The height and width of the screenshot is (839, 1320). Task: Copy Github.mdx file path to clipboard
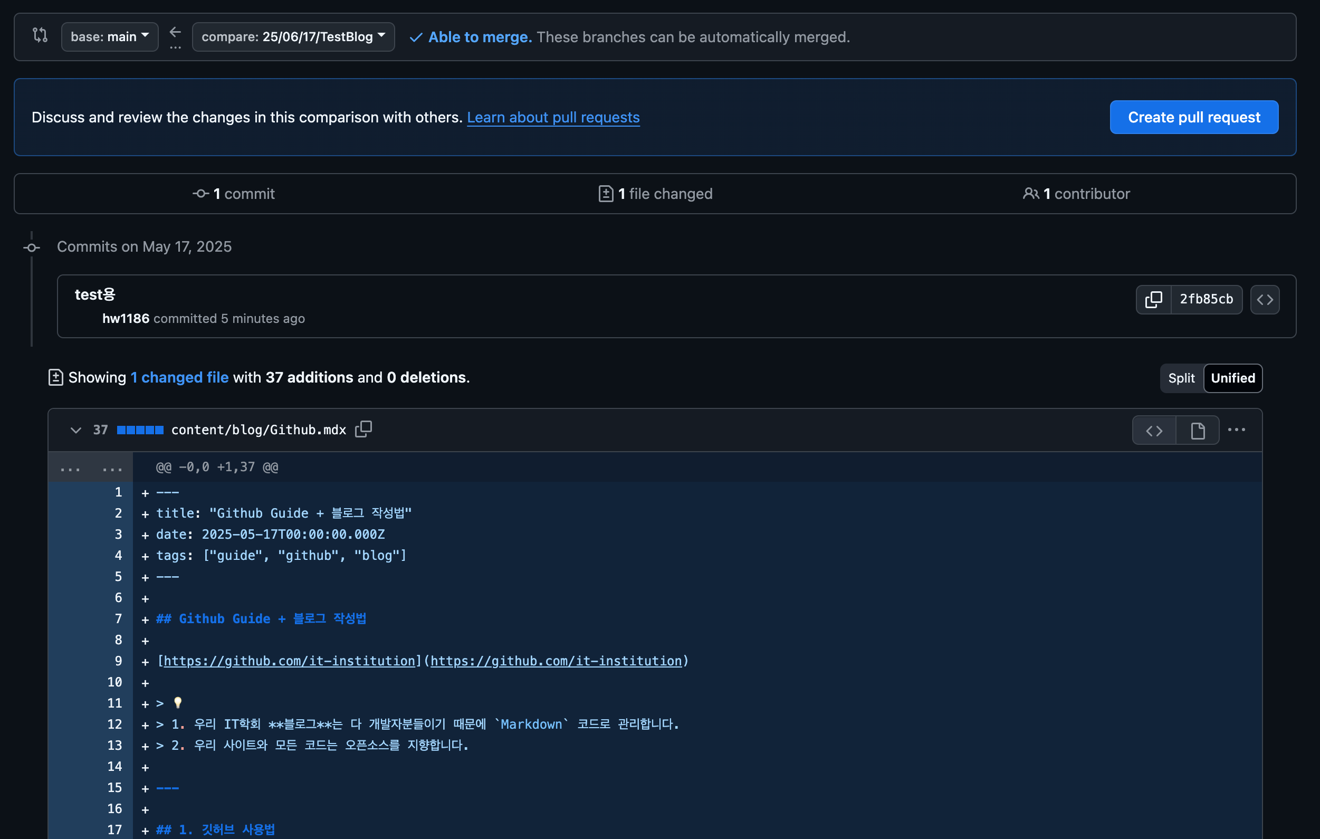point(364,430)
